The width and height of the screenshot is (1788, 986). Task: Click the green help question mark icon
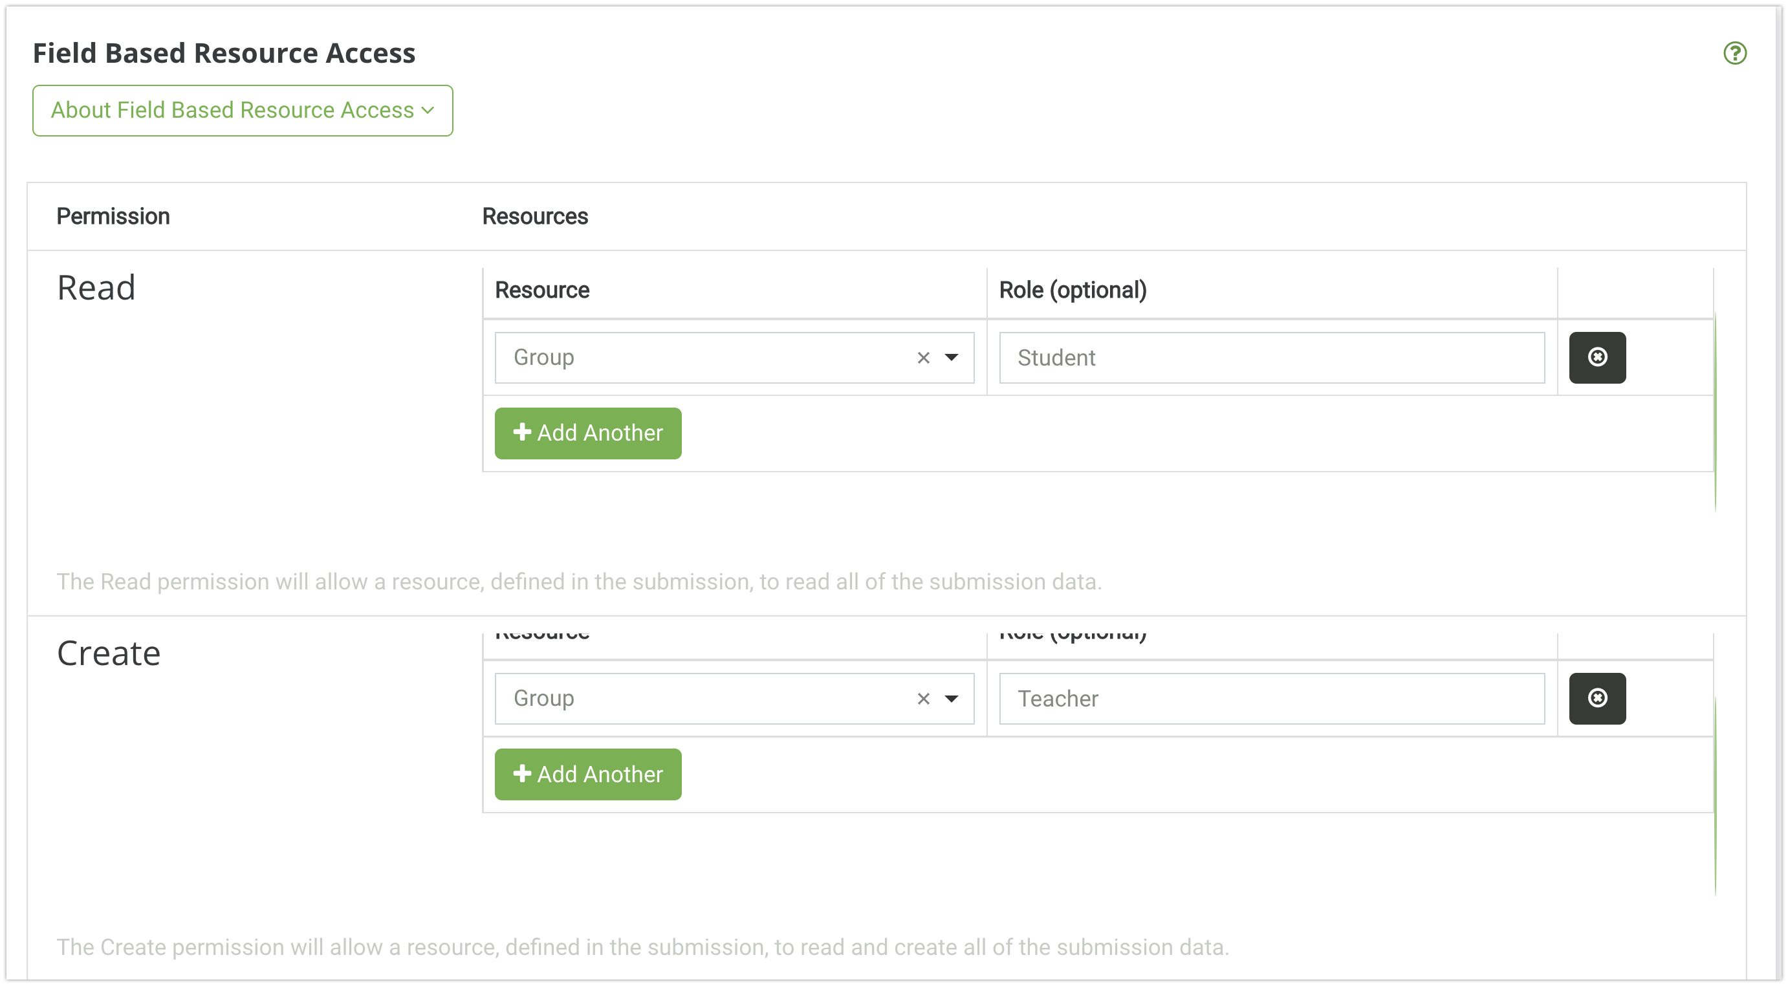coord(1734,54)
